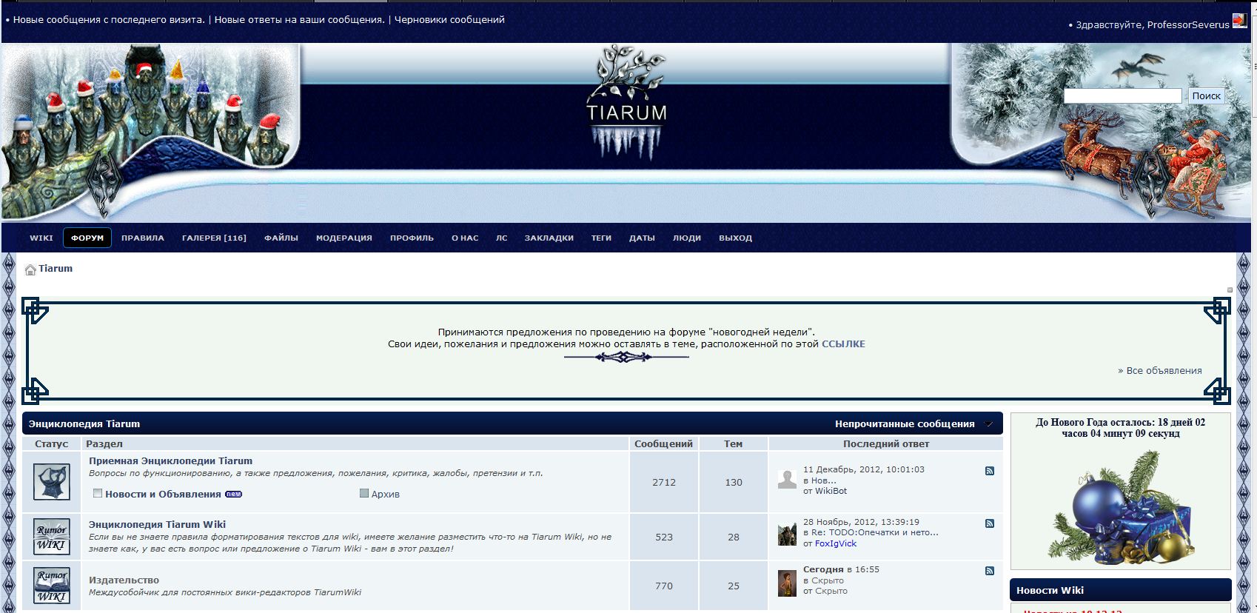Image resolution: width=1257 pixels, height=613 pixels.
Task: Select the Wiki menu item
Action: [x=41, y=238]
